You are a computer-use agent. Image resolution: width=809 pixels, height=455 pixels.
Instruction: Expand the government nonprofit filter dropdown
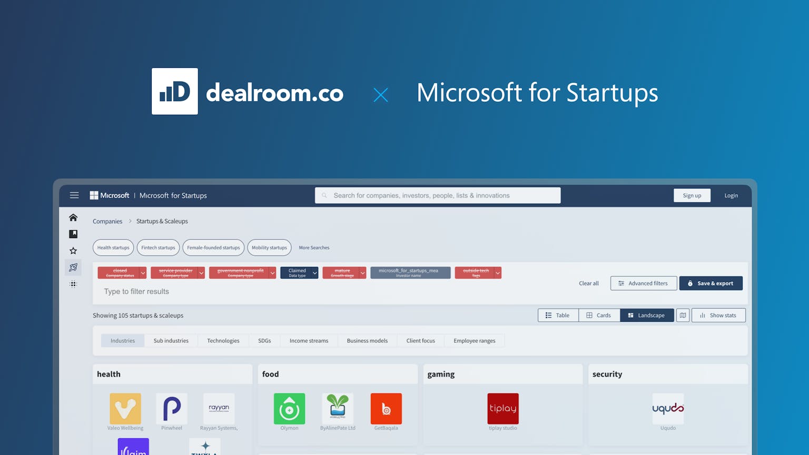click(272, 273)
